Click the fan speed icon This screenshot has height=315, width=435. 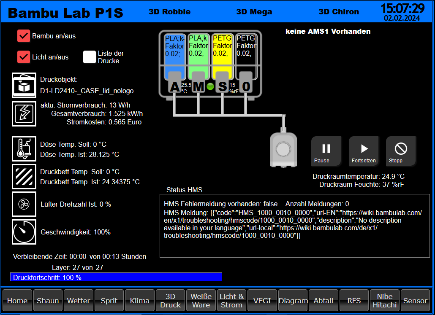(x=24, y=205)
